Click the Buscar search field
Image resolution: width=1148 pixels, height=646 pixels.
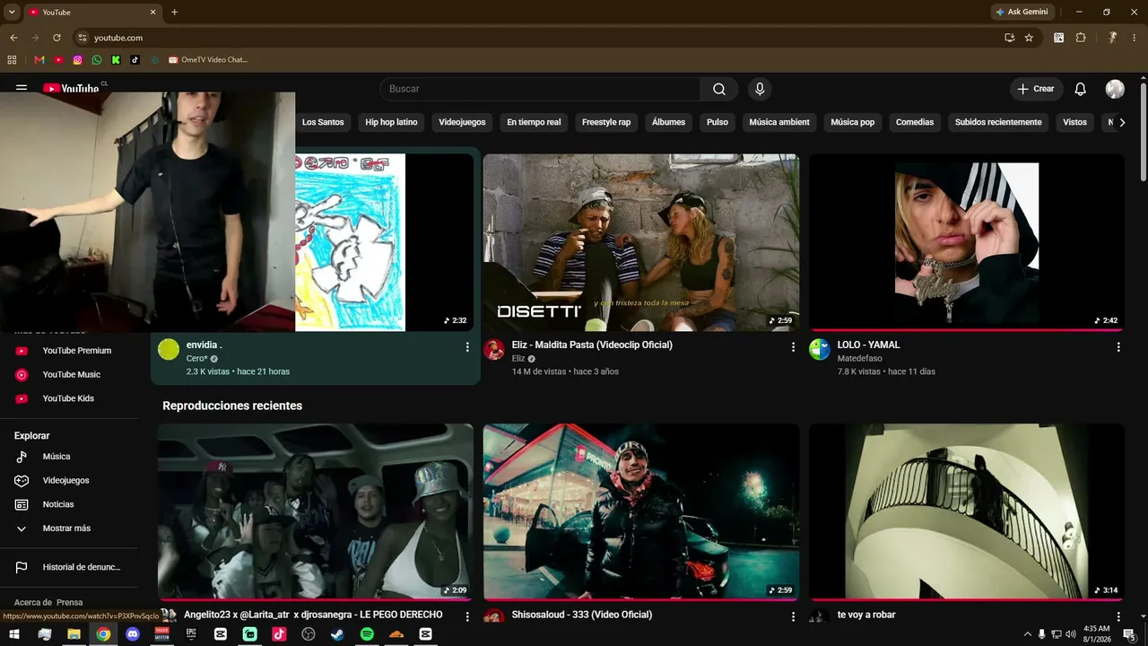click(540, 89)
